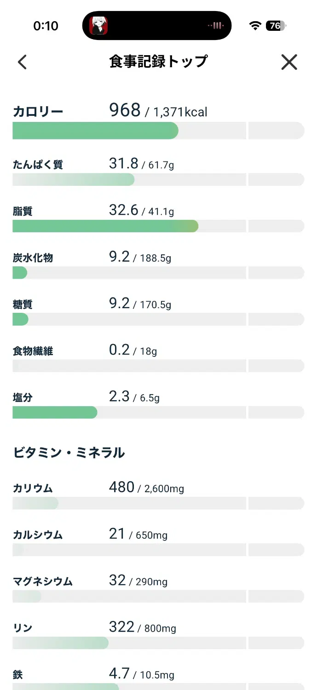This screenshot has width=317, height=690.
Task: Close the 食事記録トップ screen with X
Action: 289,62
